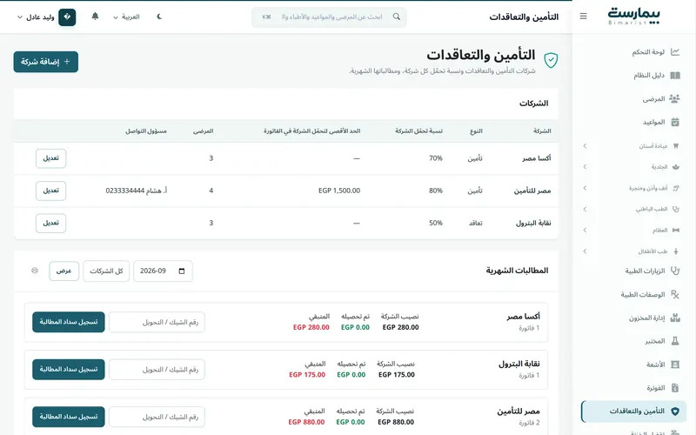Click cheque number field for مصر للتأمين

(x=157, y=417)
